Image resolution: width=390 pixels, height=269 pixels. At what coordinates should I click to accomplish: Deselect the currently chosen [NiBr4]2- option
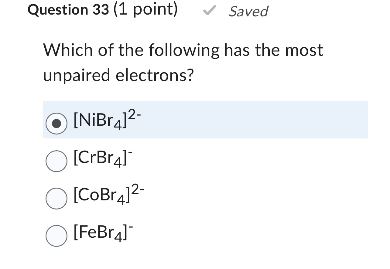[56, 123]
